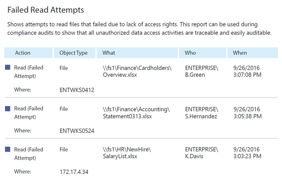Sort by the Object Type column header
Viewport: 282px width, 184px height.
click(x=75, y=53)
